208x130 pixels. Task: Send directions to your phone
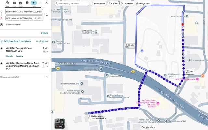pos(16,41)
